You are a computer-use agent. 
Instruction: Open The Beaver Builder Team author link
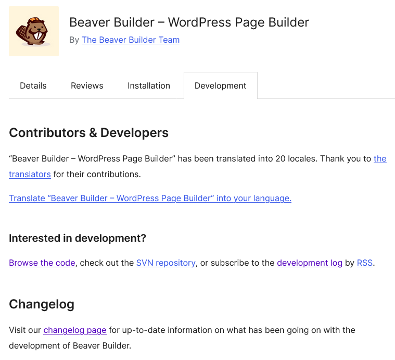point(131,40)
